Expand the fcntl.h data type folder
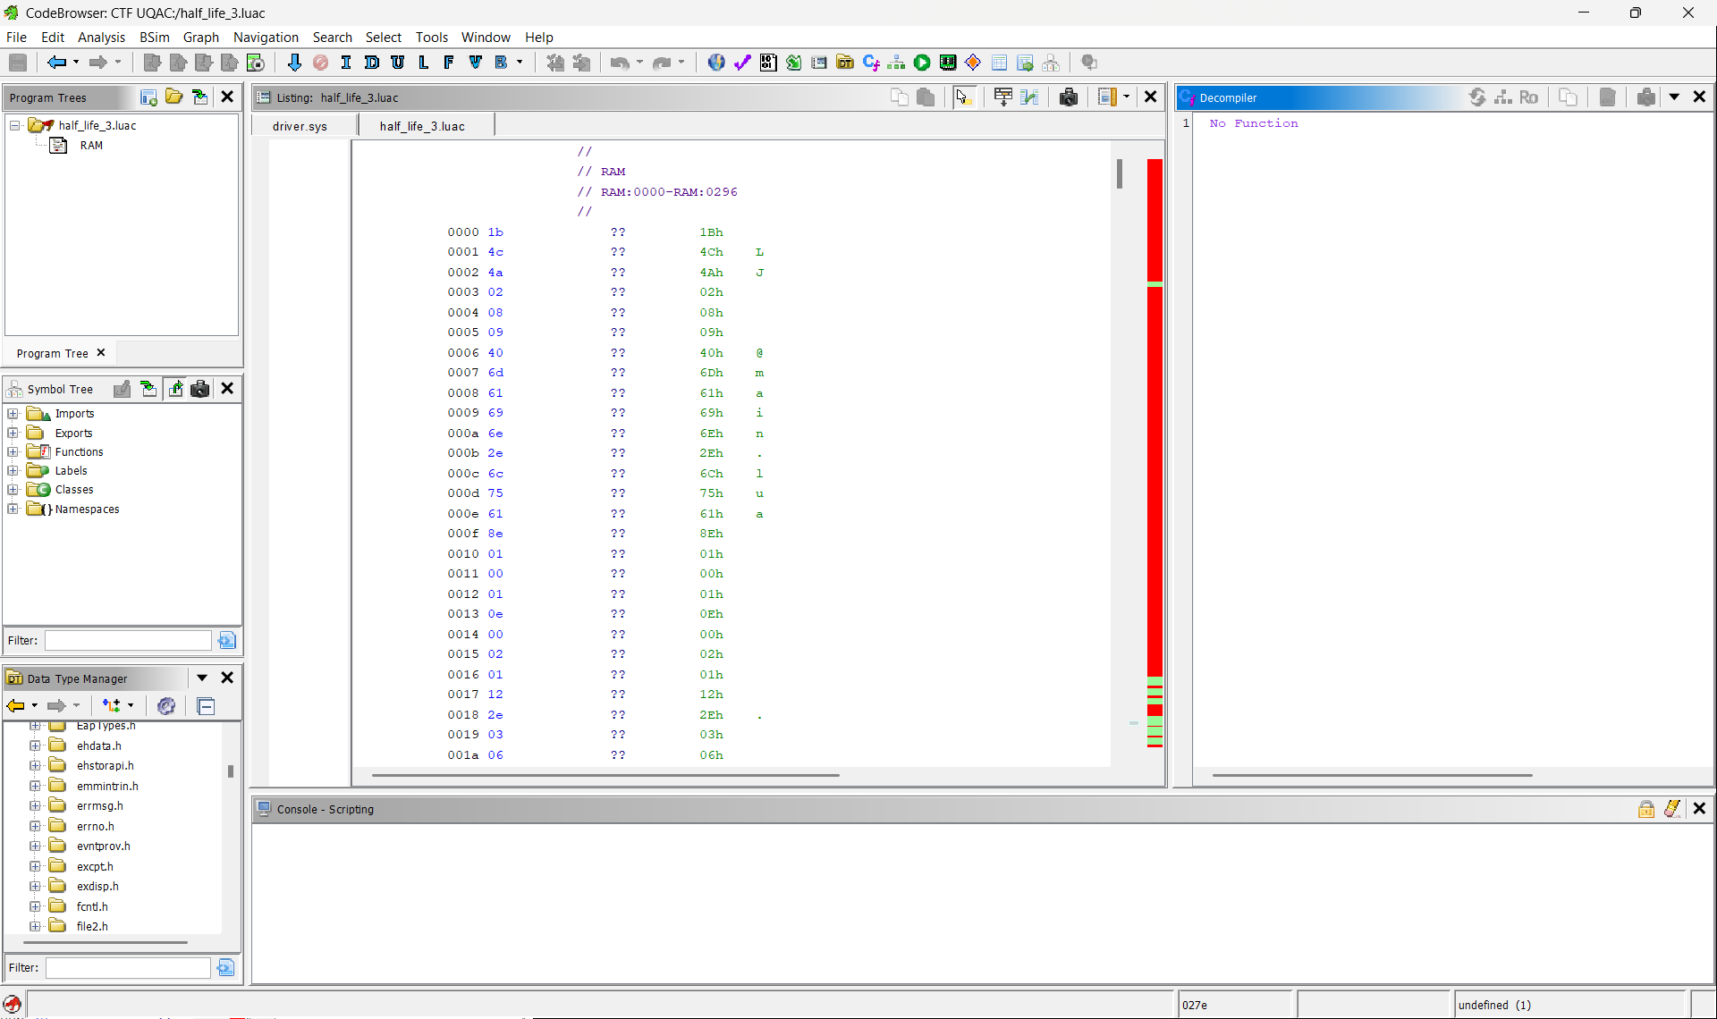Screen dimensions: 1717x1019 click(35, 906)
